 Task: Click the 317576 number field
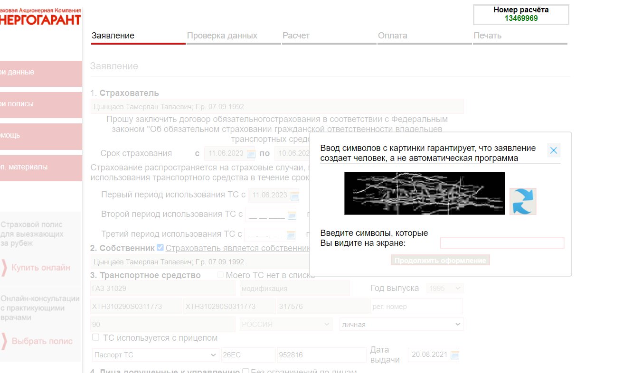click(x=323, y=307)
